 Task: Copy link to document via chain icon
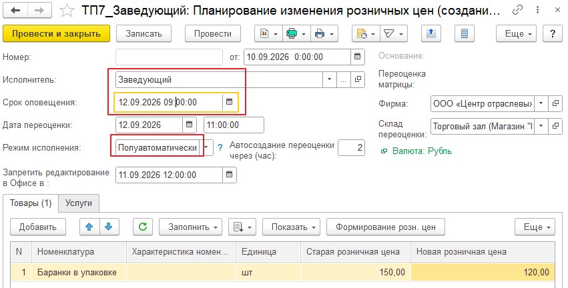517,10
